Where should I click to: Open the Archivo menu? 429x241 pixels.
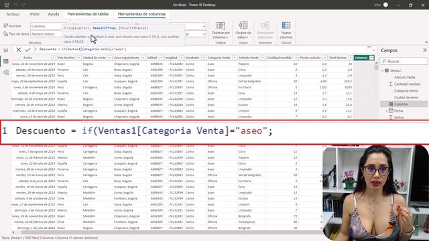tap(13, 14)
